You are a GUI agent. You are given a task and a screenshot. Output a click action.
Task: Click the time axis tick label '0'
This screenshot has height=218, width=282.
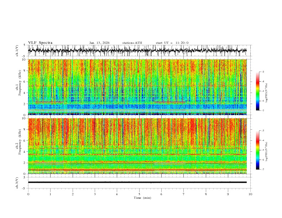28,194
